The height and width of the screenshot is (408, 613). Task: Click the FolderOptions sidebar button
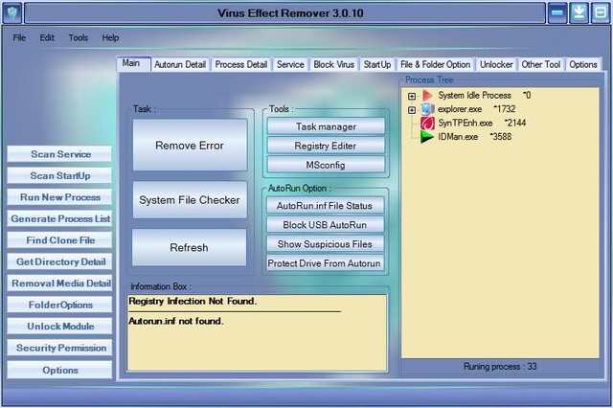tap(59, 305)
